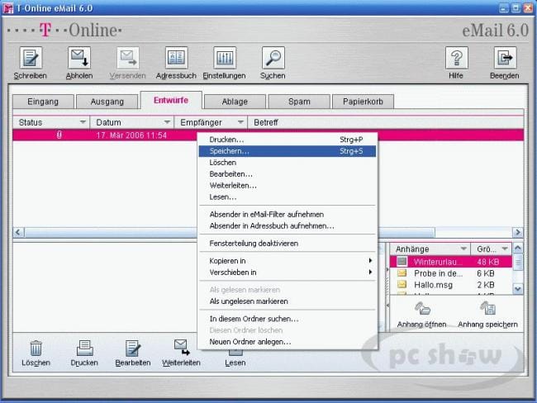Expand the Verschieben in submenu
Viewport: 537px width, 403px height.
coord(288,273)
